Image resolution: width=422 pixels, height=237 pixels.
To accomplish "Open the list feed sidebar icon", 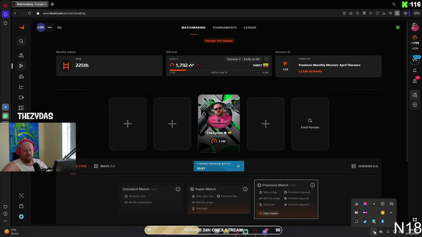I will coord(21,108).
